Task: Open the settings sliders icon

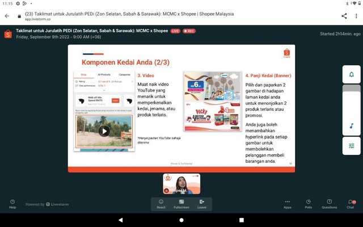Action: [351, 146]
